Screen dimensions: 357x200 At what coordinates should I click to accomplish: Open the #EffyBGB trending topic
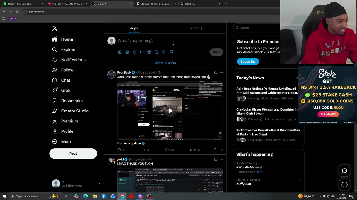point(243,184)
